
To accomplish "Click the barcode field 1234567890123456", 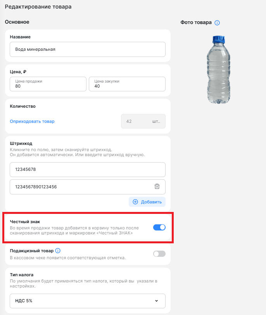I will [88, 187].
